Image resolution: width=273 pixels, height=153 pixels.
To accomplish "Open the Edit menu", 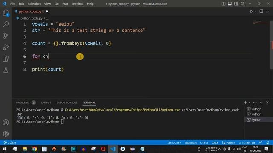I will [21, 4].
